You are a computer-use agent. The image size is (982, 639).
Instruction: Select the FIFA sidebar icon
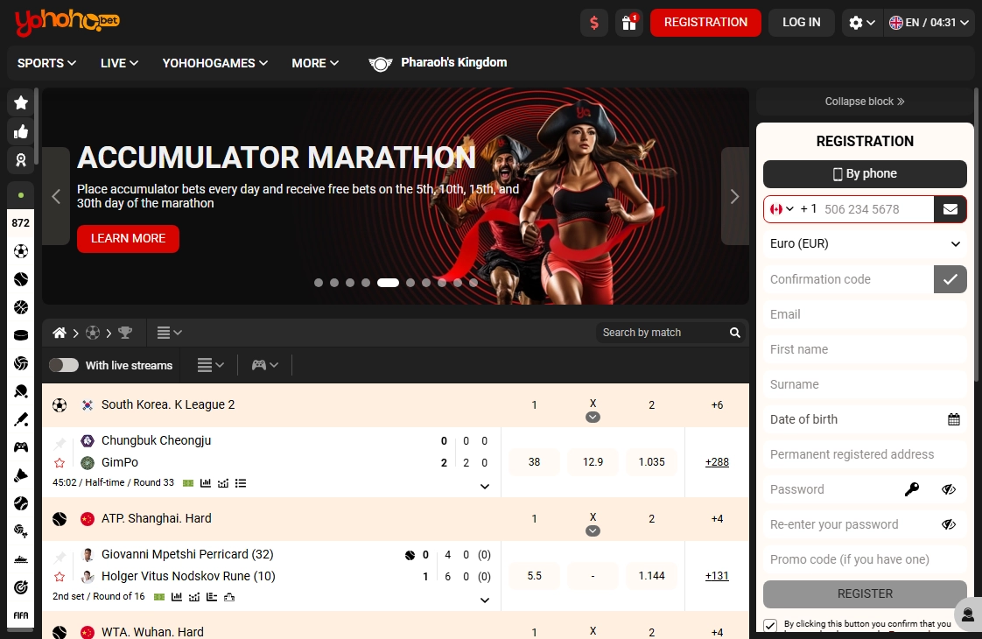click(x=21, y=615)
